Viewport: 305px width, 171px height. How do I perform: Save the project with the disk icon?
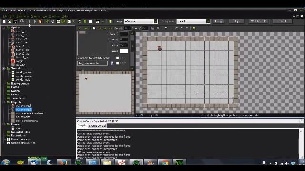(15, 21)
